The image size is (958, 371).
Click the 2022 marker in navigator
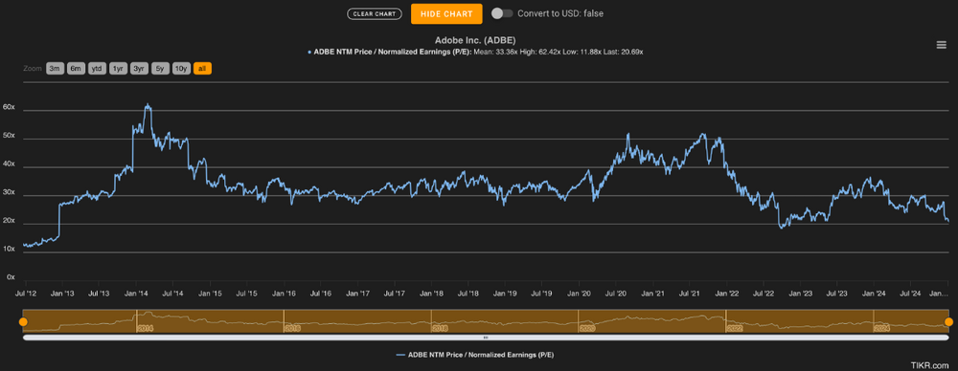click(735, 328)
